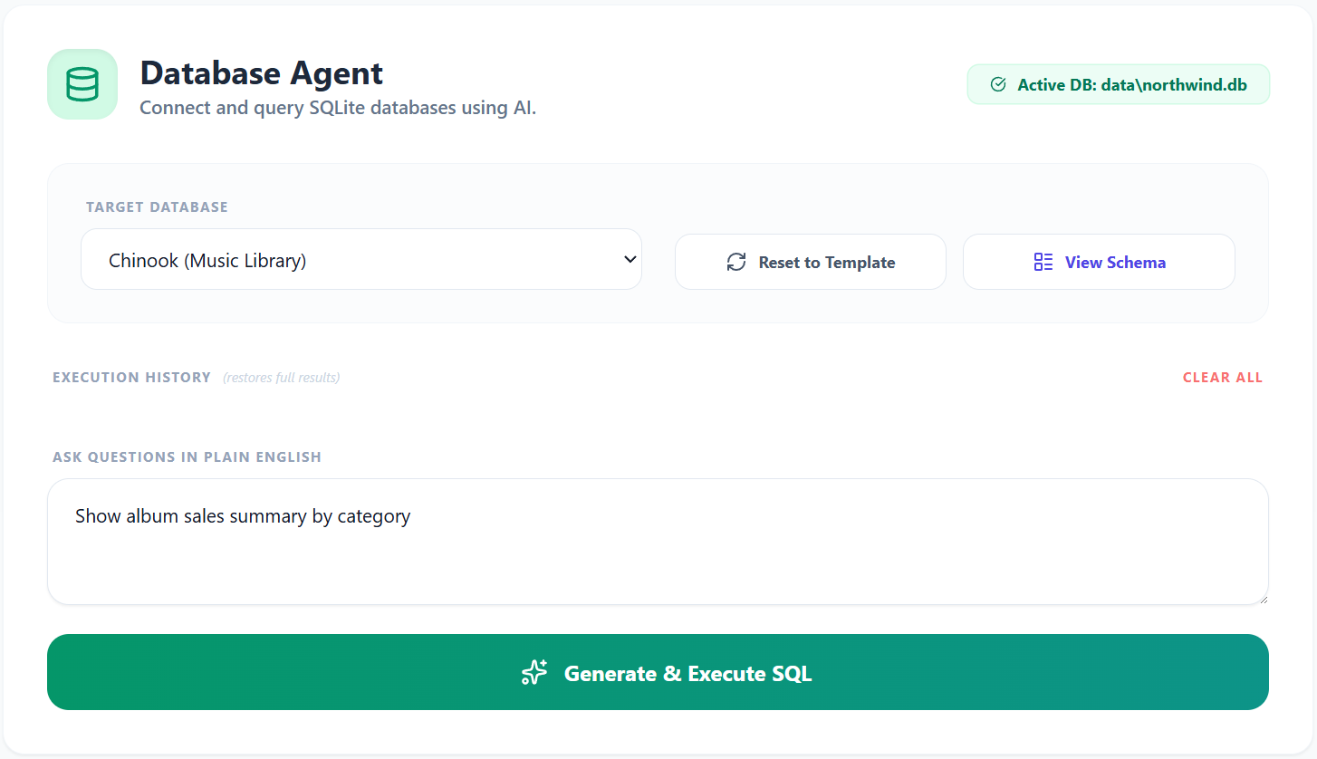
Task: Click the chevron in the Chinook selector
Action: point(629,259)
